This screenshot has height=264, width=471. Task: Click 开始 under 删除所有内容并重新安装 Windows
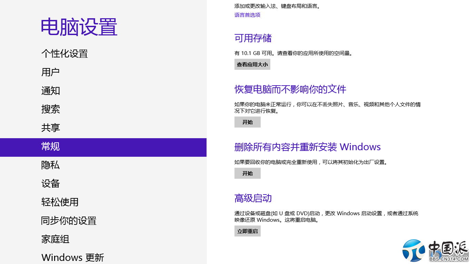[248, 173]
